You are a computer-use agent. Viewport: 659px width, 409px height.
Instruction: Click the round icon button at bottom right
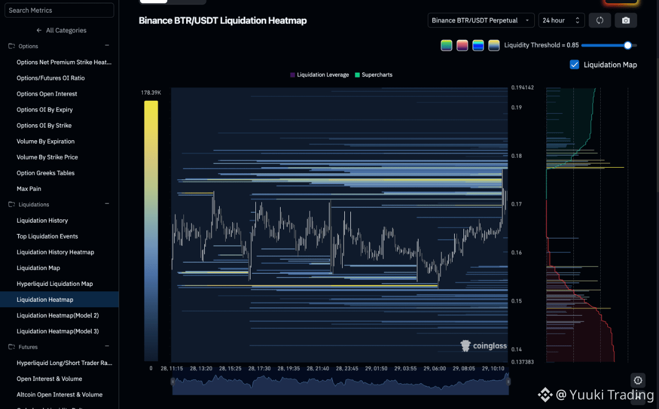pos(638,380)
